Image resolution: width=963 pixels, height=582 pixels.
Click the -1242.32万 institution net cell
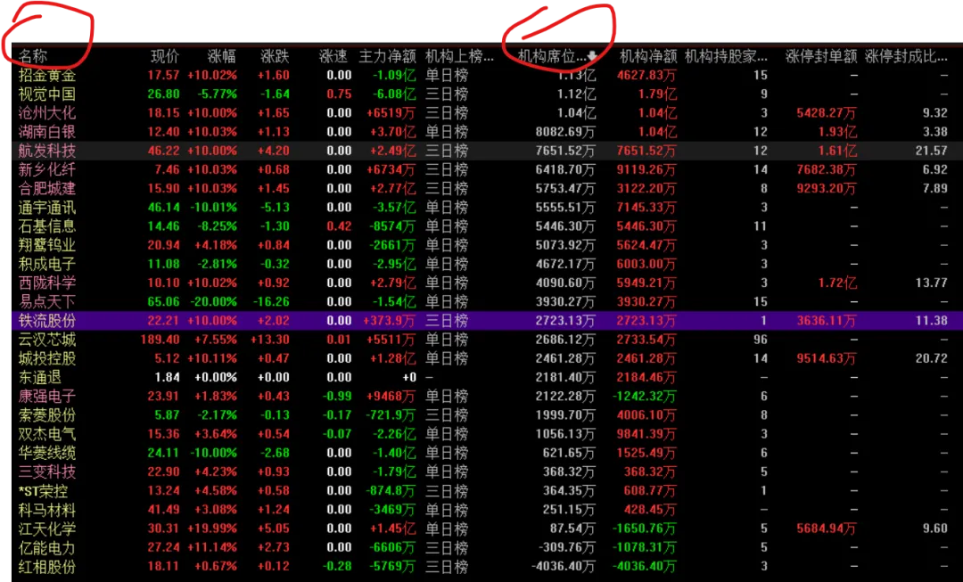tap(645, 397)
